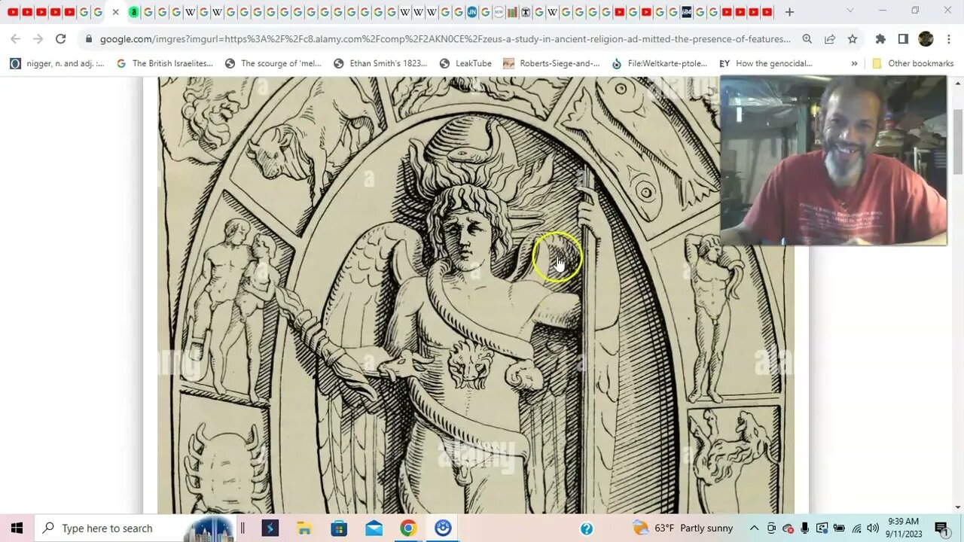Viewport: 964px width, 542px height.
Task: Close the active tab
Action: click(115, 12)
